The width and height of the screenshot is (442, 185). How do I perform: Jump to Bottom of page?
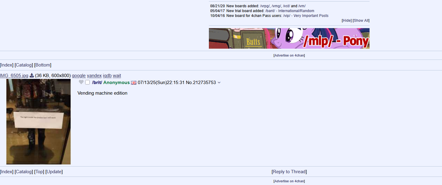pos(43,65)
